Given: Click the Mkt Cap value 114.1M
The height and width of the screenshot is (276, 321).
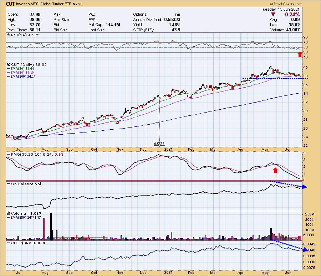Looking at the screenshot, I should [113, 25].
